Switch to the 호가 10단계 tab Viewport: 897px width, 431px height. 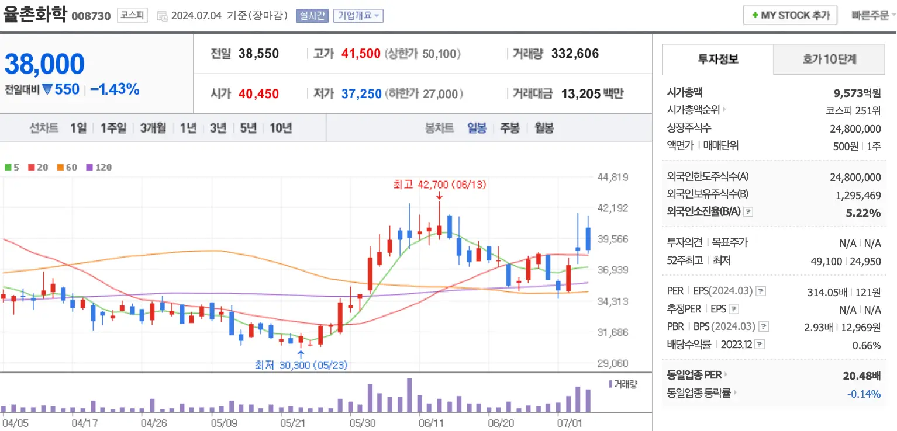click(x=829, y=59)
